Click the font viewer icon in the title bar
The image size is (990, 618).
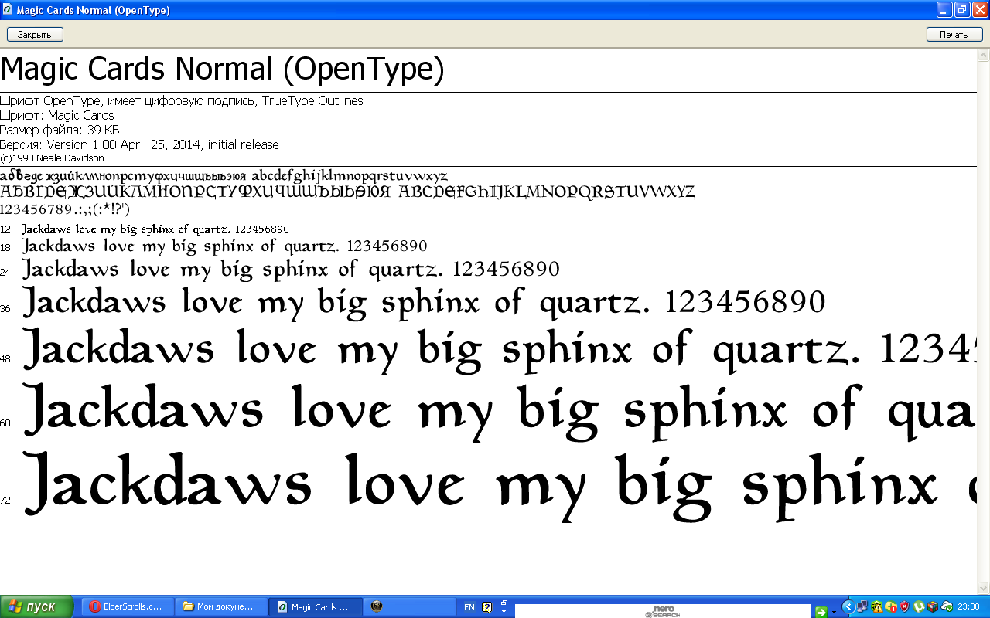[9, 10]
